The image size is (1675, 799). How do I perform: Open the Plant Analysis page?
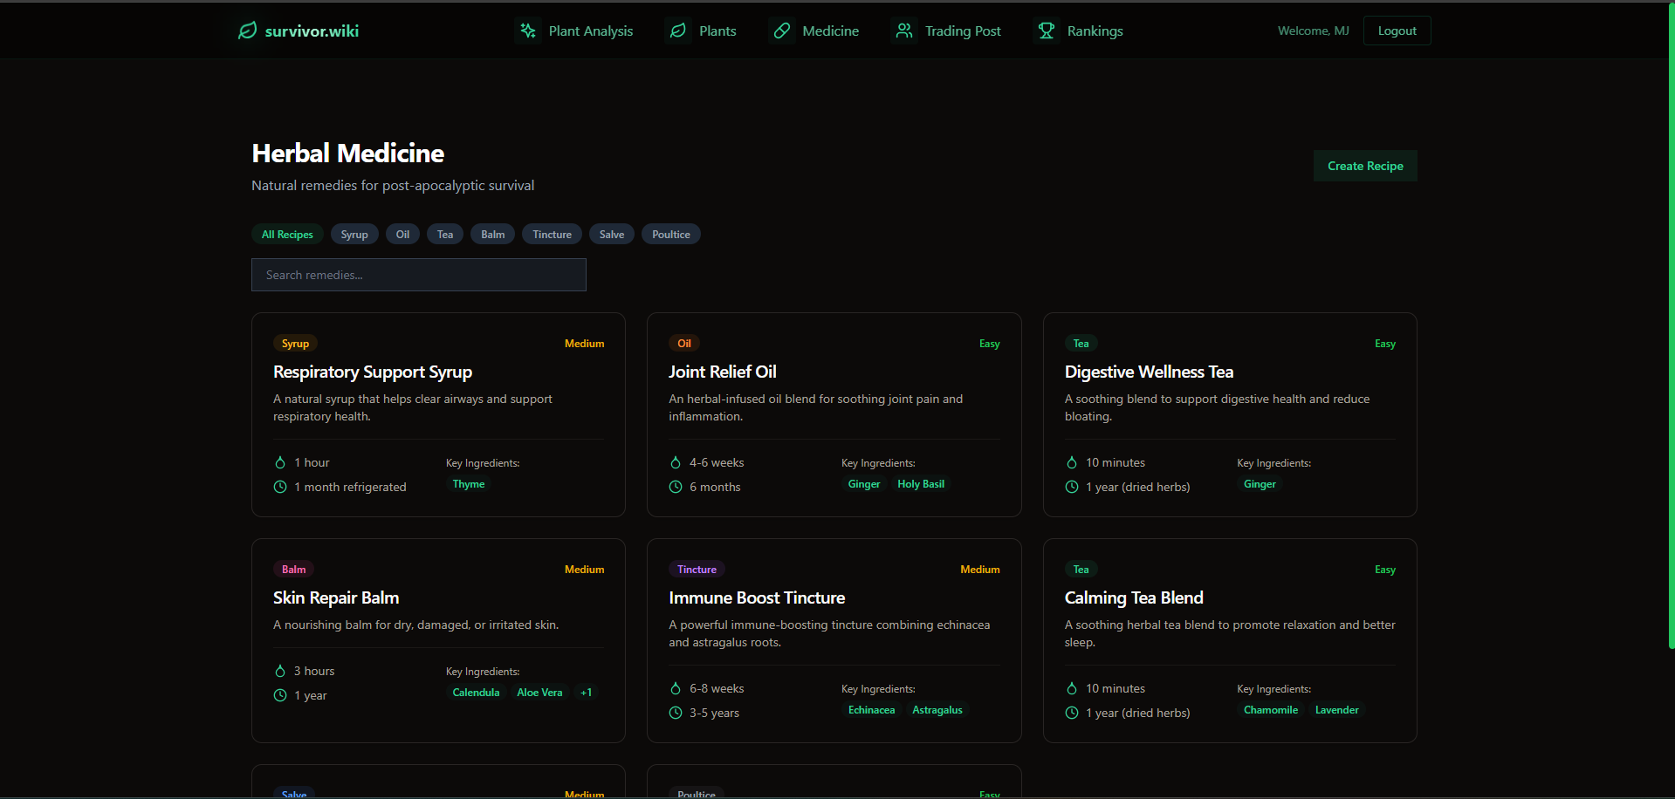574,31
